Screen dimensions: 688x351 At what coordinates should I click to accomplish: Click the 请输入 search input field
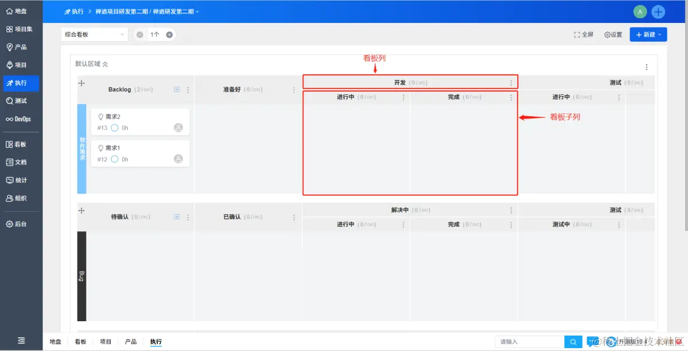(x=530, y=342)
